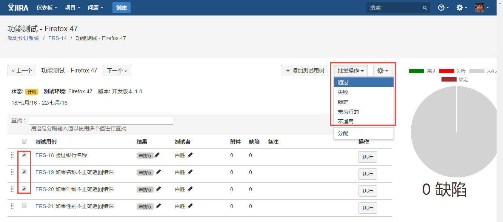Click the gray 未执行 legend swatch
The height and width of the screenshot is (222, 503).
(477, 71)
